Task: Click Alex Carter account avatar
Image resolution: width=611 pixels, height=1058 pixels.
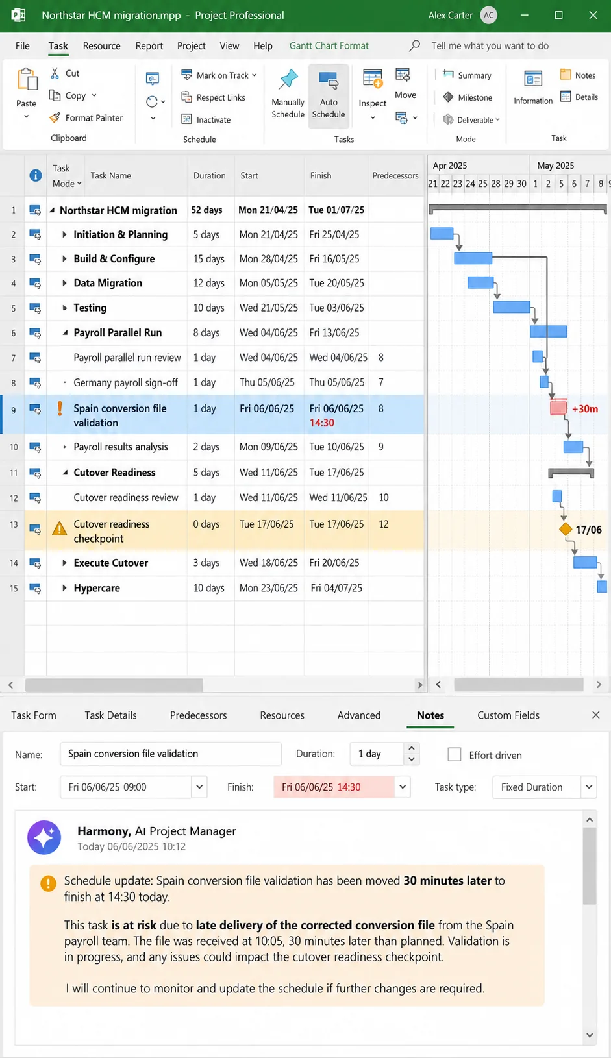Action: tap(488, 15)
